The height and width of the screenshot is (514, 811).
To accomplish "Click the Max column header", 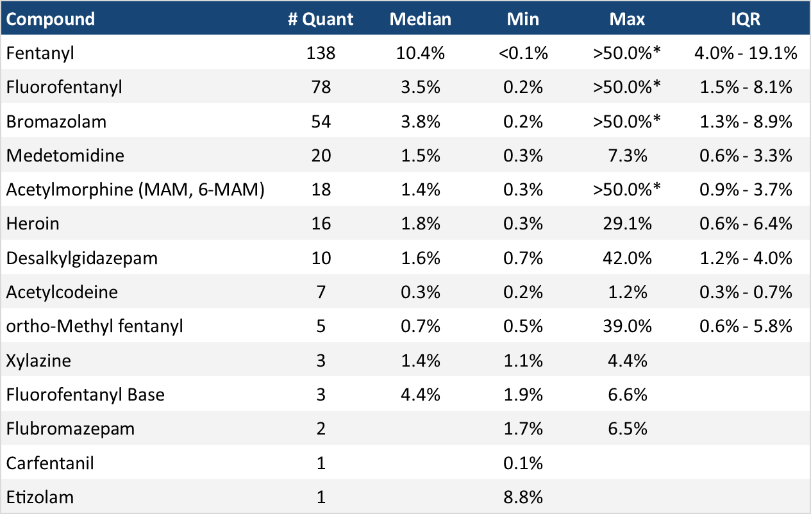I will 627,19.
